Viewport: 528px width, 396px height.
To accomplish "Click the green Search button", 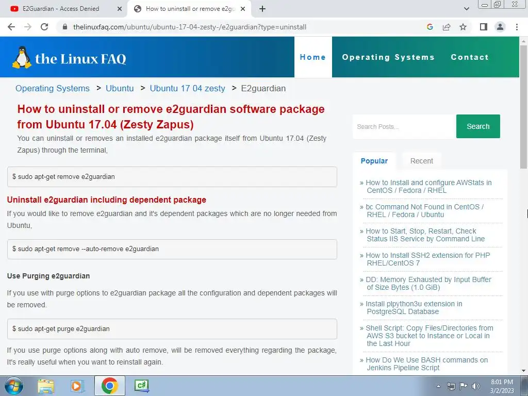I will click(x=478, y=127).
